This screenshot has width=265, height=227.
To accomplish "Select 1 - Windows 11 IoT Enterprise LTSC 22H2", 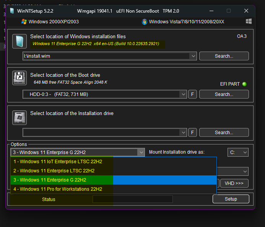I will point(114,162).
